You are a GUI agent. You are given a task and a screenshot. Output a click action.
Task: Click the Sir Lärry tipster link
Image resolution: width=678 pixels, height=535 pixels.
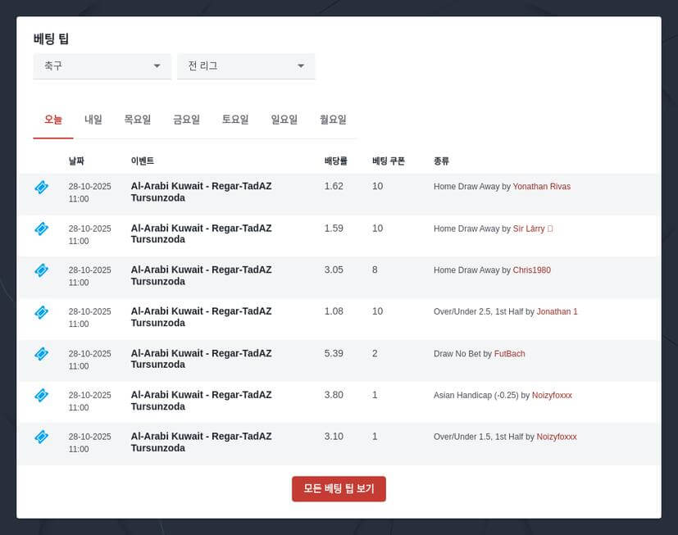(529, 229)
